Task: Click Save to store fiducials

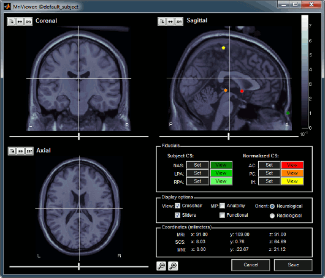Action: tap(293, 265)
